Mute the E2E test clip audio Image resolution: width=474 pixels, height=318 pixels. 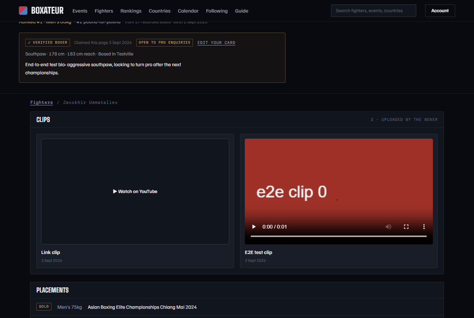(388, 227)
